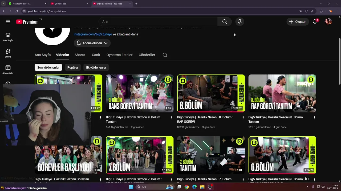
Task: Search within channel using magnifier icon
Action: tap(165, 55)
